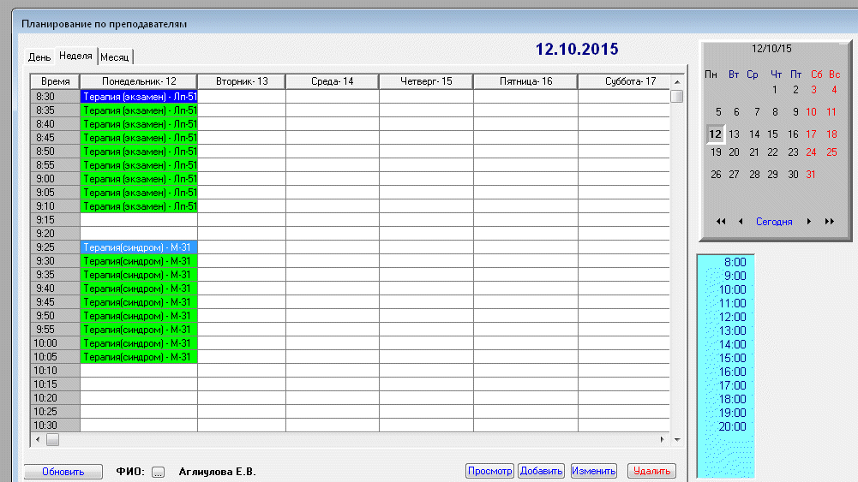Open Просмотр for the selected entry
This screenshot has width=858, height=482.
(x=489, y=471)
